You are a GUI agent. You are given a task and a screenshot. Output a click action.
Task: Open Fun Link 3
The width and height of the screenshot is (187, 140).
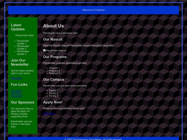16,96
